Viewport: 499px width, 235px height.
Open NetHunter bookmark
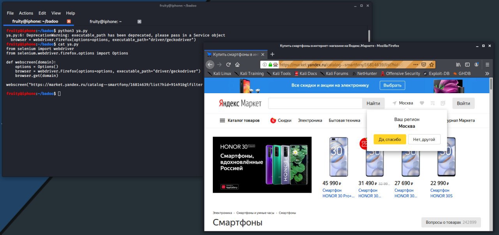pos(364,73)
